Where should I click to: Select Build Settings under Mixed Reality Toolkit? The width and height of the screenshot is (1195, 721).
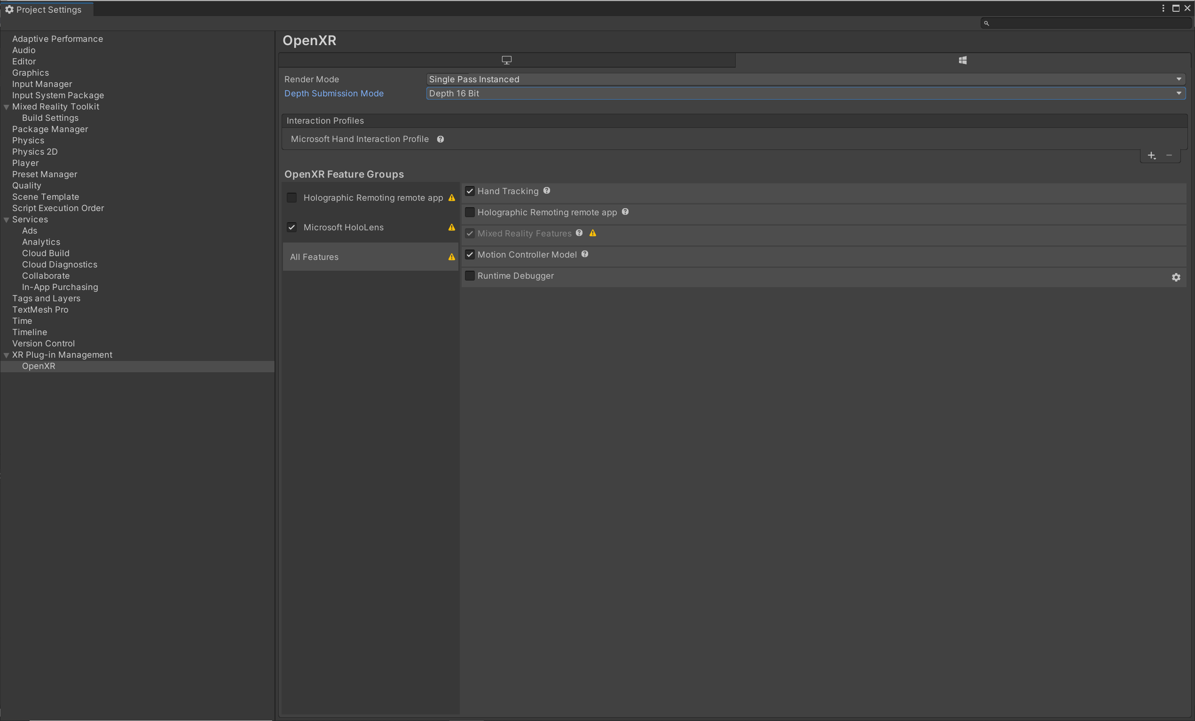50,118
